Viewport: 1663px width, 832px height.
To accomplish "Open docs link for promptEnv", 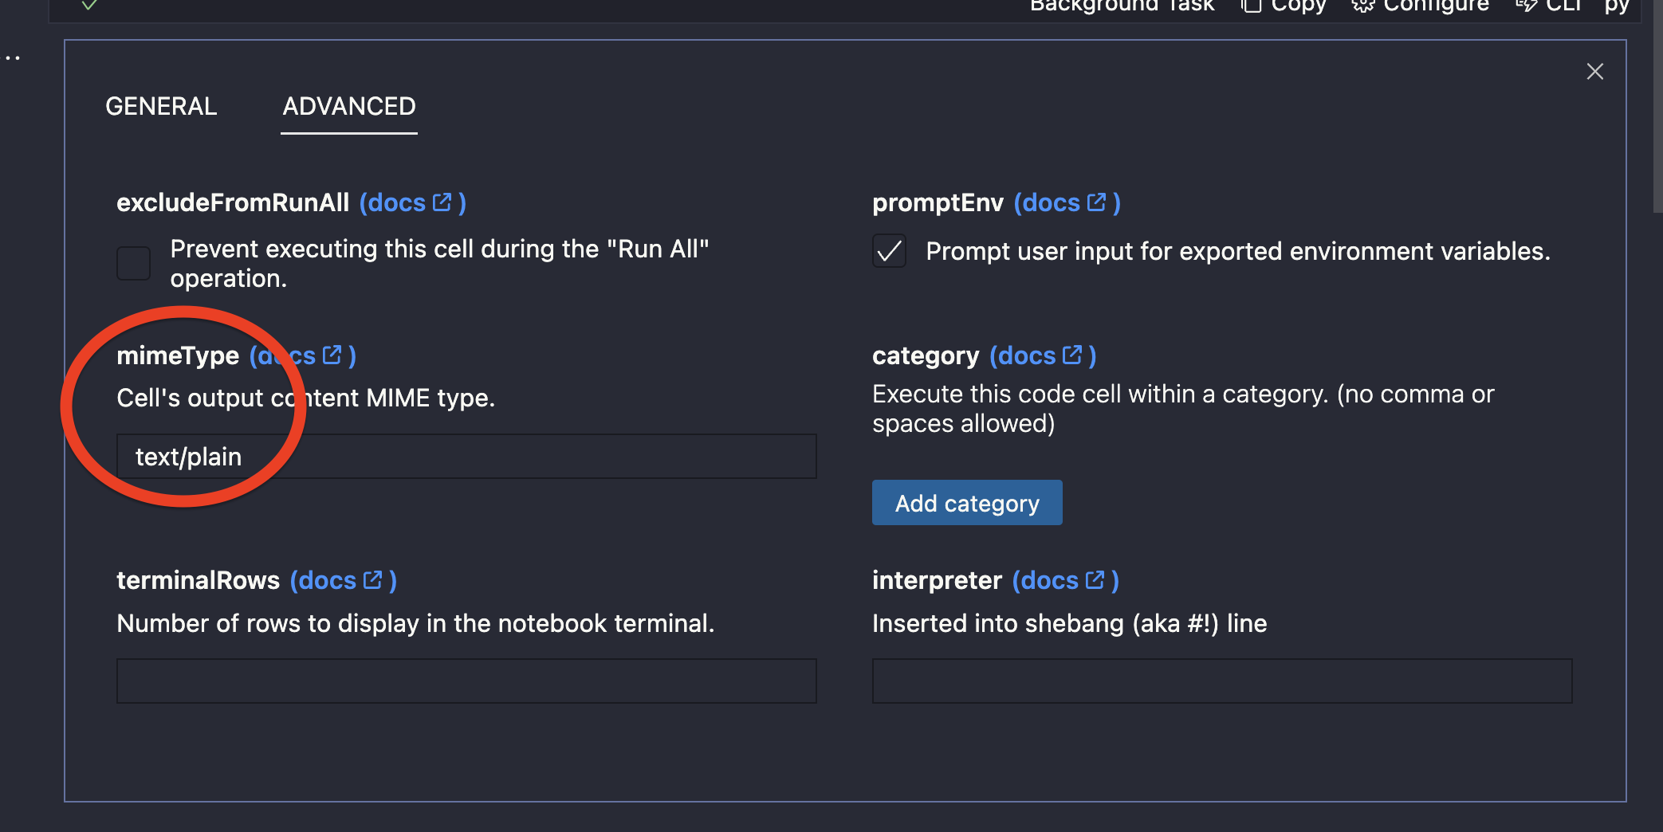I will (1067, 202).
